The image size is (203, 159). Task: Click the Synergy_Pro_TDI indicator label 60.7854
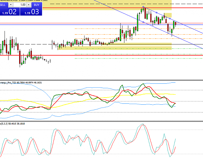tap(21, 83)
